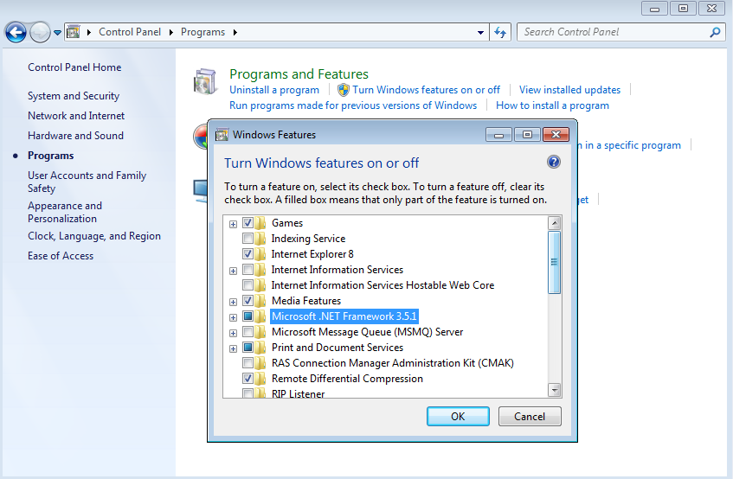The width and height of the screenshot is (733, 479).
Task: Open address bar history dropdown arrow
Action: click(x=480, y=33)
